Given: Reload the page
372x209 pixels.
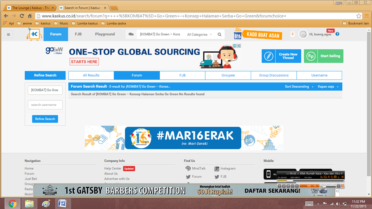Looking at the screenshot, I should click(x=22, y=16).
